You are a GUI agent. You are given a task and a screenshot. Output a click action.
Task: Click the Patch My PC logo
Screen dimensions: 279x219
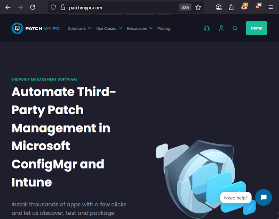pos(35,28)
